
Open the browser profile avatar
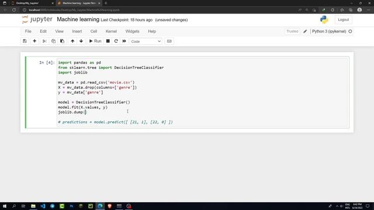click(359, 10)
